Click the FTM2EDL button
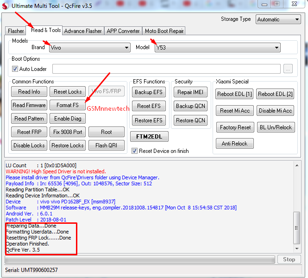The image size is (308, 278). click(149, 137)
